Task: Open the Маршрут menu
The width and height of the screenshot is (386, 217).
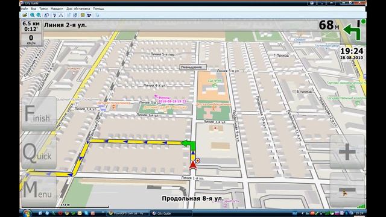Action: pos(57,8)
